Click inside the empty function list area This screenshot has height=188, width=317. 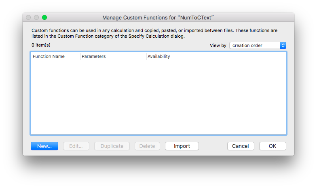158,98
